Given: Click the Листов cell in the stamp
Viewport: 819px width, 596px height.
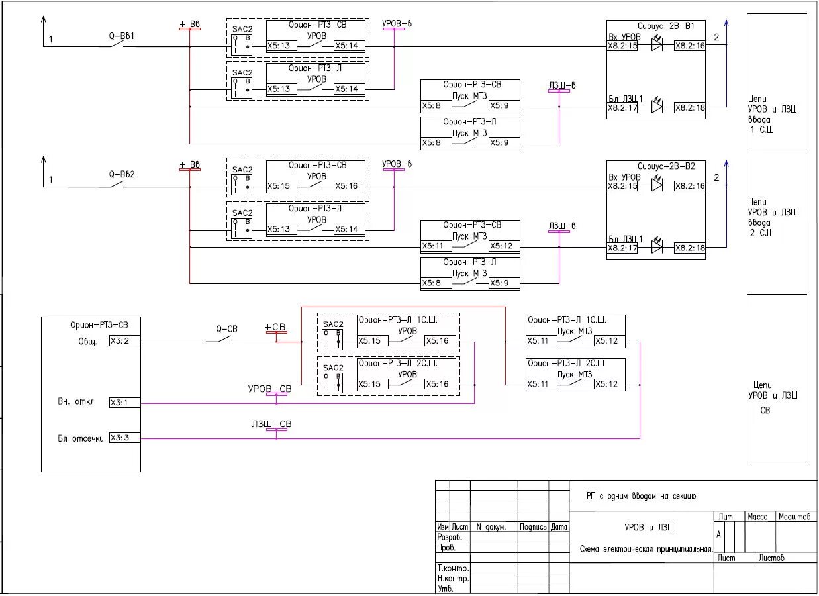Looking at the screenshot, I should pyautogui.click(x=786, y=558).
